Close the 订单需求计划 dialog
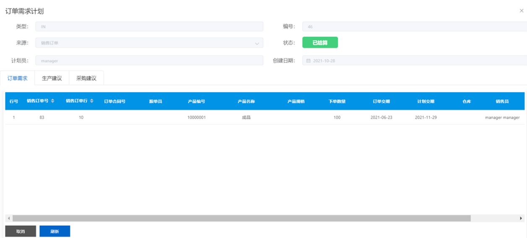Image resolution: width=527 pixels, height=238 pixels. pyautogui.click(x=522, y=11)
